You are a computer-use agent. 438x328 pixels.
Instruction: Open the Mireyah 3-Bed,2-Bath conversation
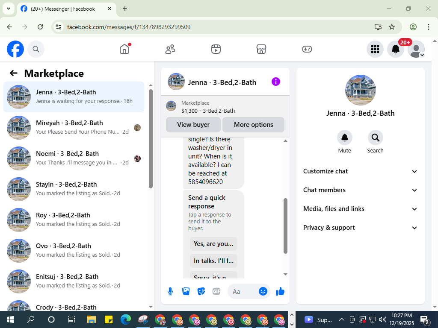(x=74, y=127)
